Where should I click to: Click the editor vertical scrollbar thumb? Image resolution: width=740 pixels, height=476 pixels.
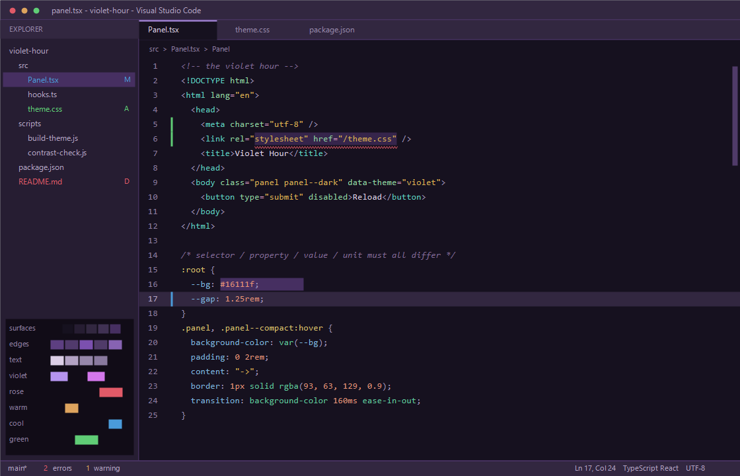[x=735, y=116]
